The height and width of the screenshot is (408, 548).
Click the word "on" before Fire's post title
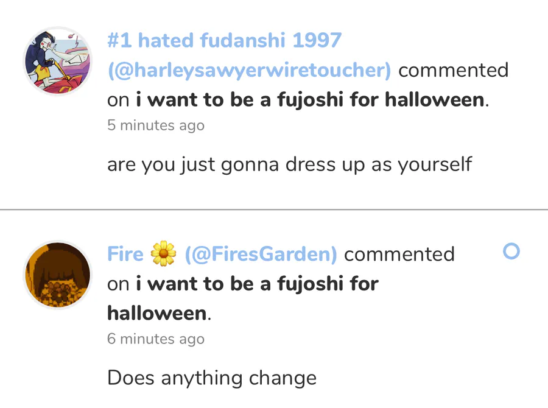click(118, 284)
